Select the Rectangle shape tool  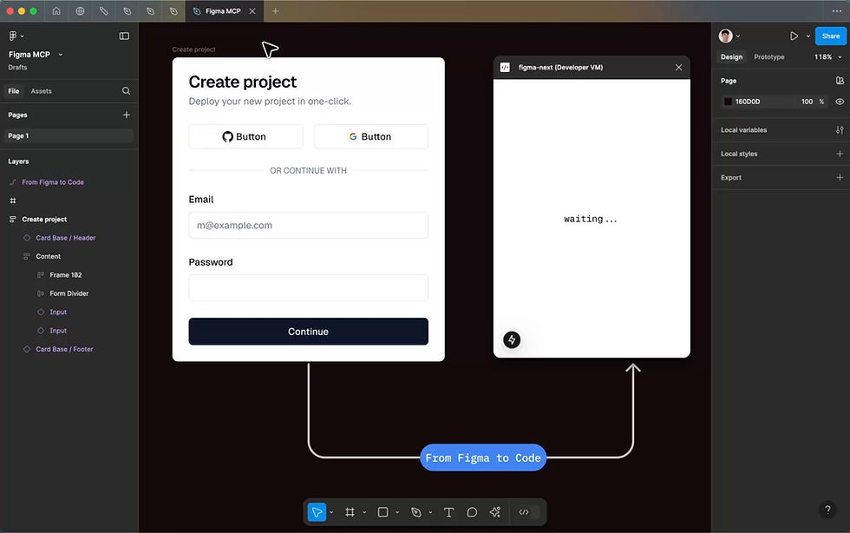pyautogui.click(x=382, y=512)
